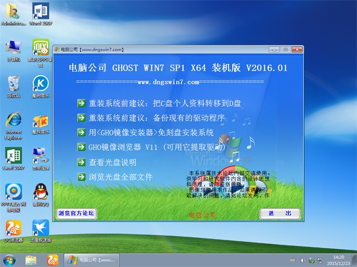This screenshot has height=267, width=357.
Task: Open the Administrator folder icon
Action: coord(13,13)
